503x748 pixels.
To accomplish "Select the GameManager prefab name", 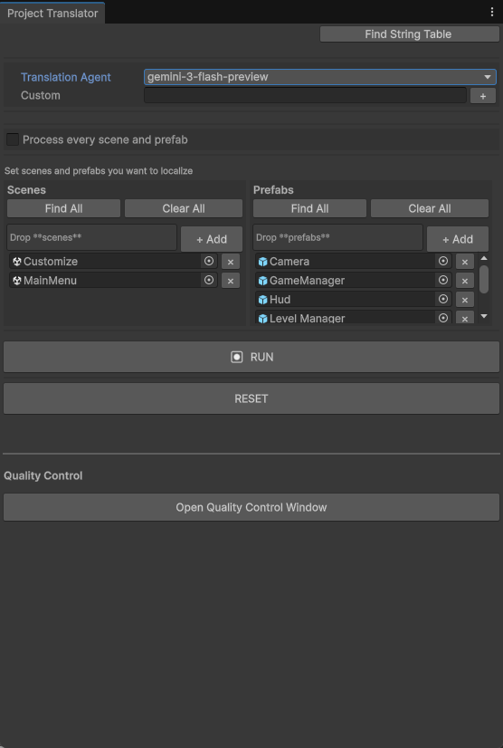I will pyautogui.click(x=307, y=281).
